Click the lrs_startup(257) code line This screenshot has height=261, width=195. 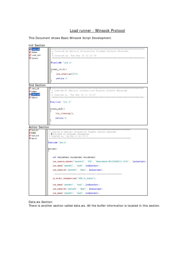[67, 74]
